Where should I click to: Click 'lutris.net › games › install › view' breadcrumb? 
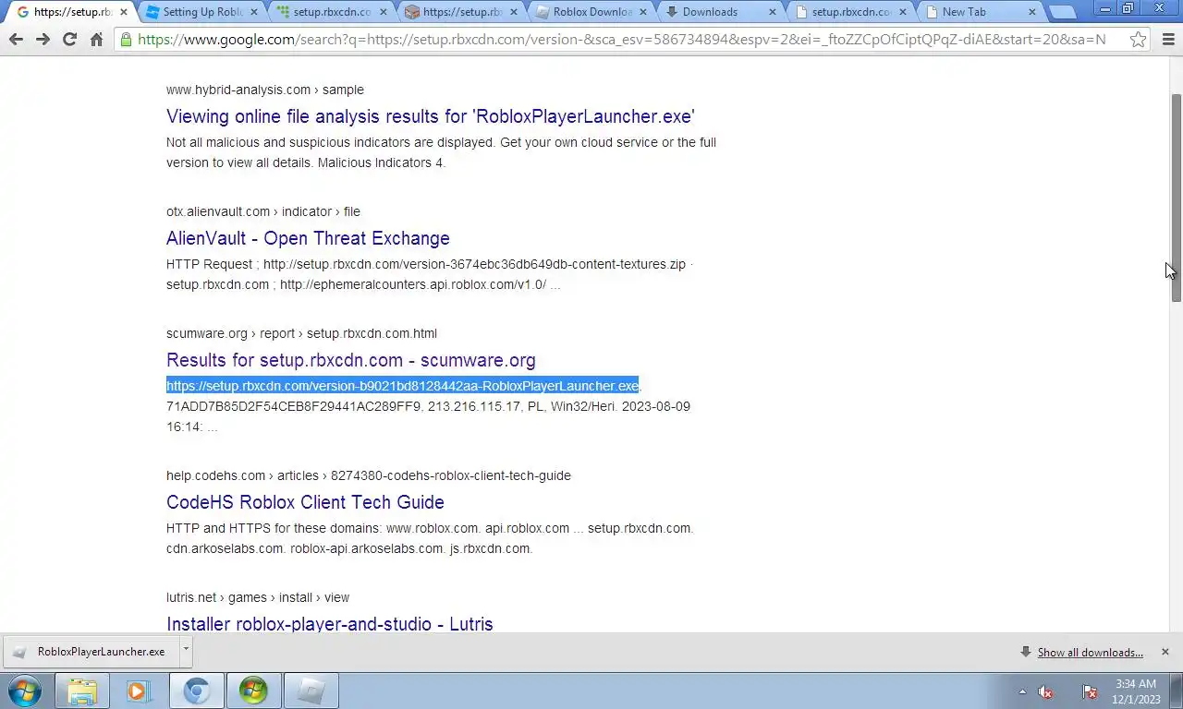click(258, 597)
